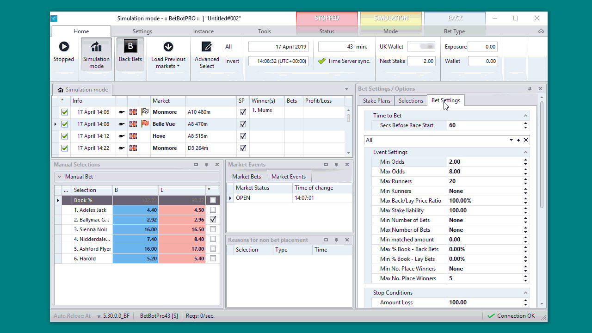Close the Manual Selections panel
This screenshot has height=333, width=592.
click(x=217, y=165)
